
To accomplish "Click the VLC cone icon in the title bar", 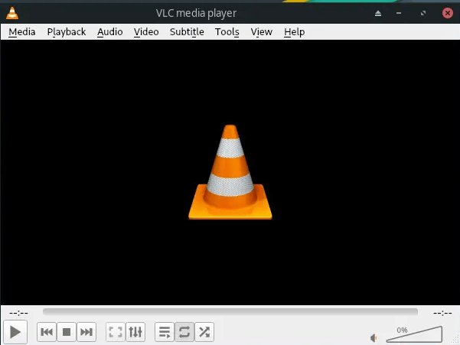I will click(12, 13).
